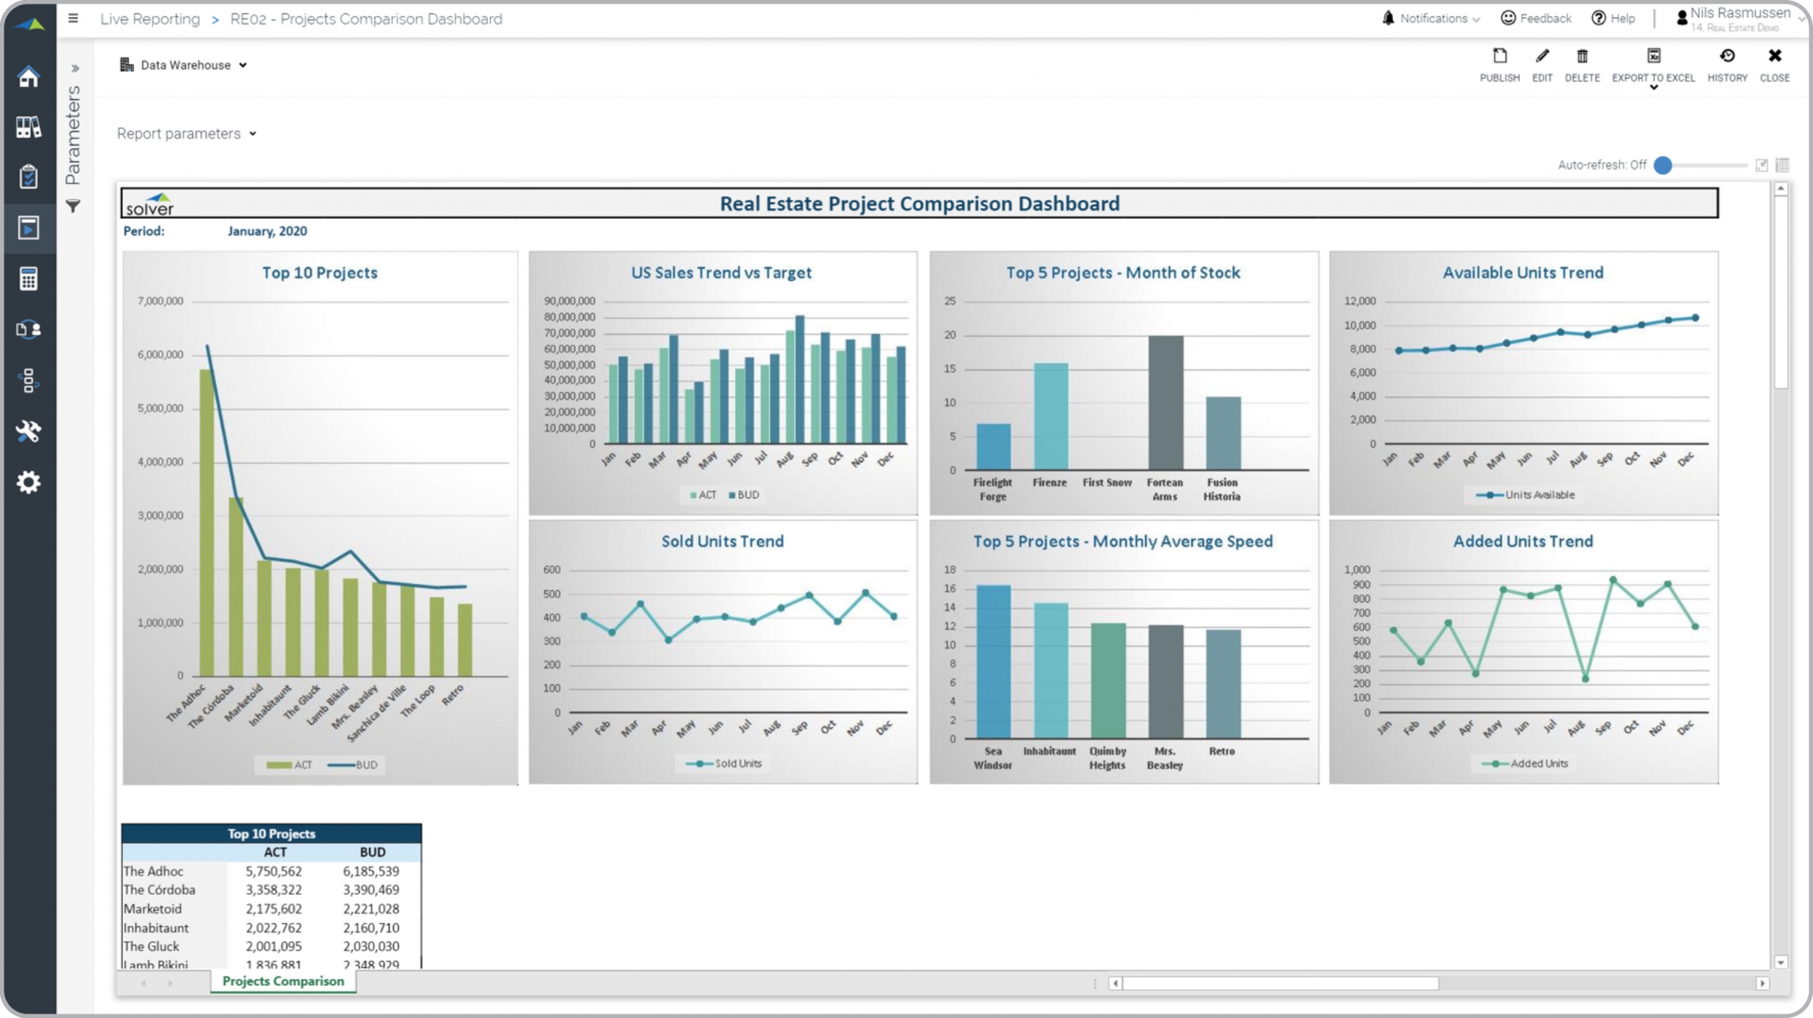Click the filter funnel icon
This screenshot has height=1018, width=1813.
[x=73, y=206]
